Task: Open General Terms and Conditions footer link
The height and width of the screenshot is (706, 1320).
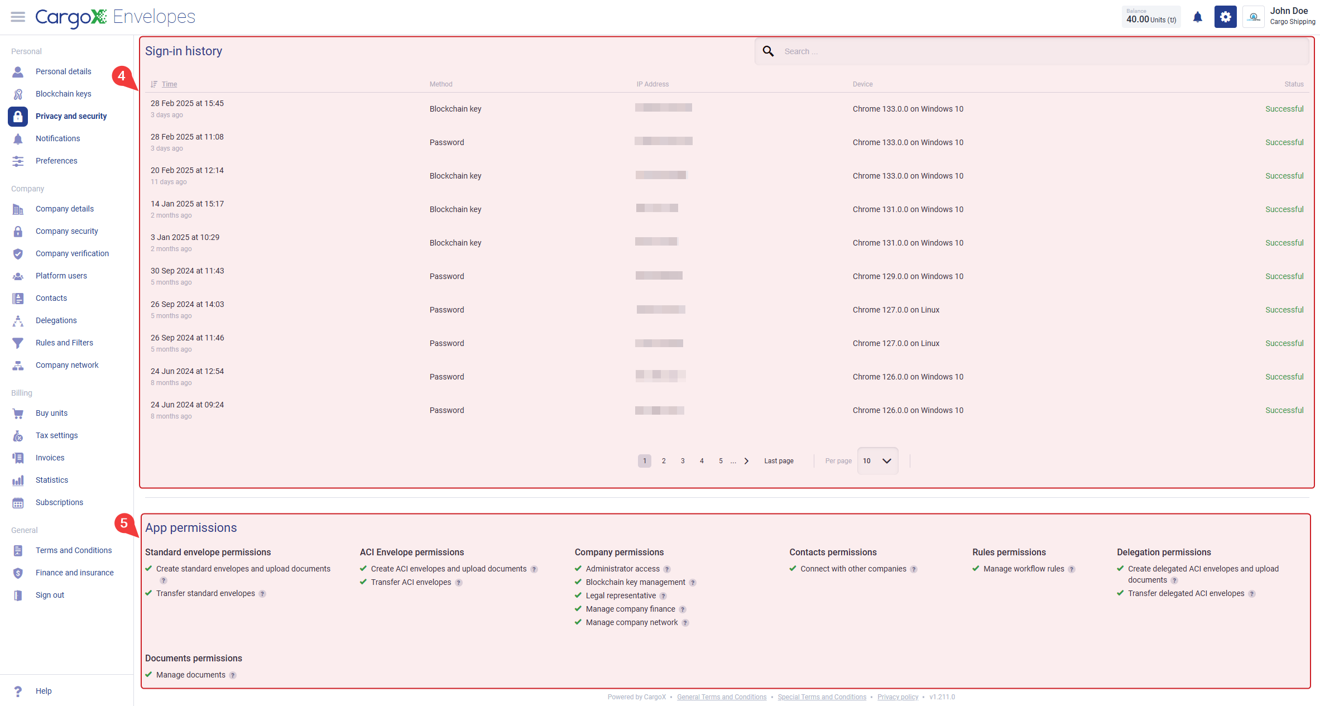Action: [x=722, y=697]
